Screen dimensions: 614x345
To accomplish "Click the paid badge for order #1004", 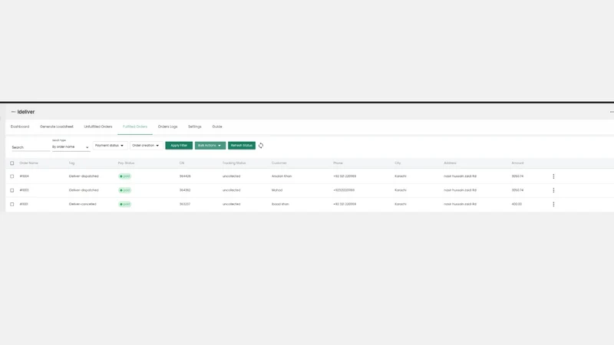I will click(125, 176).
